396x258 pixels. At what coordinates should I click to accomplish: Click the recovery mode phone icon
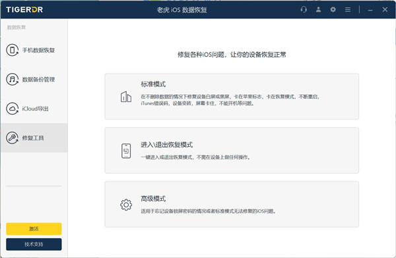click(x=126, y=151)
